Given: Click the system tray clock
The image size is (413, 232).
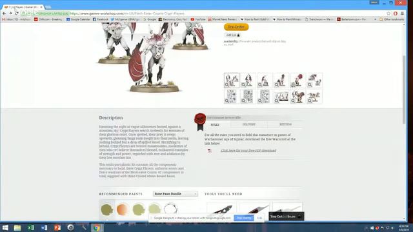Looking at the screenshot, I should 404,227.
